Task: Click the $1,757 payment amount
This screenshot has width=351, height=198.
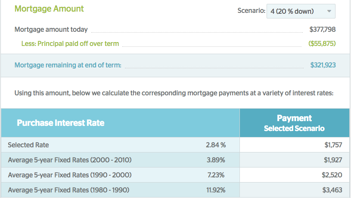Action: tap(333, 145)
